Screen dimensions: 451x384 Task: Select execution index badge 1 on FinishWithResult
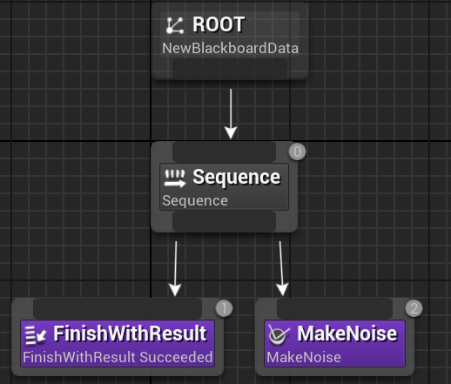click(x=224, y=308)
